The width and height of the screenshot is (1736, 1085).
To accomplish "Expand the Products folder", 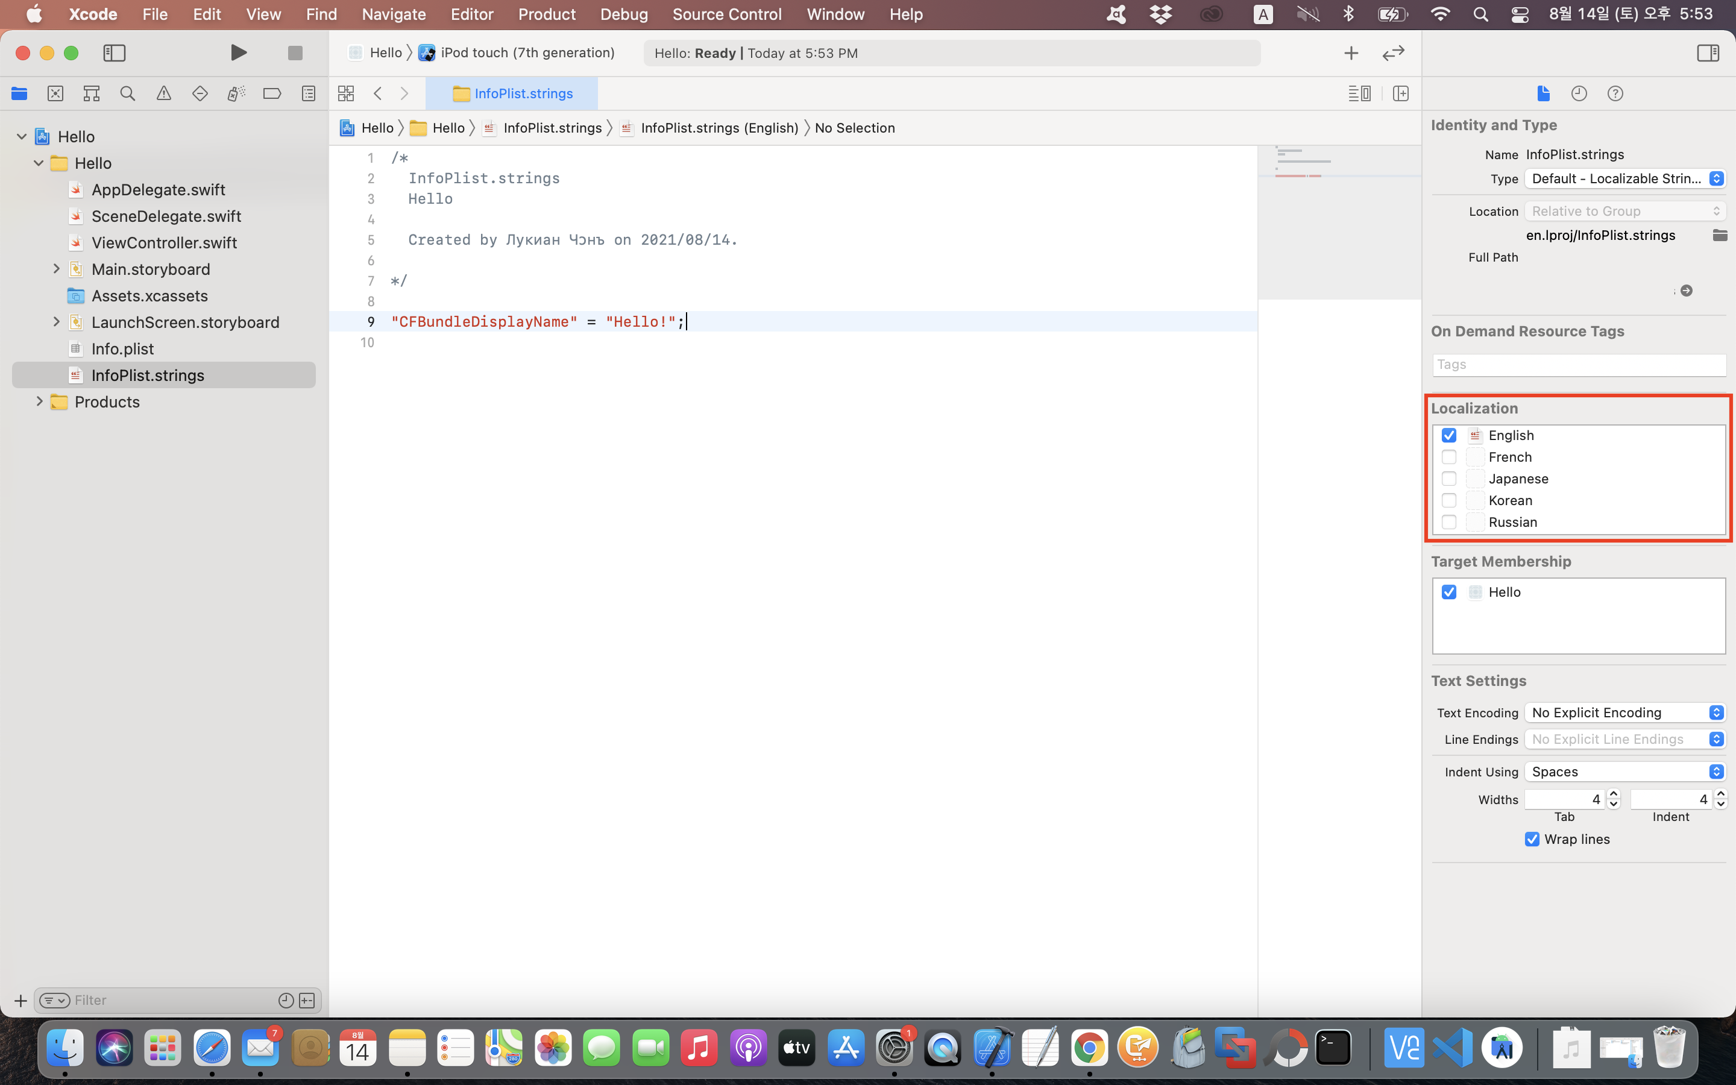I will tap(39, 402).
